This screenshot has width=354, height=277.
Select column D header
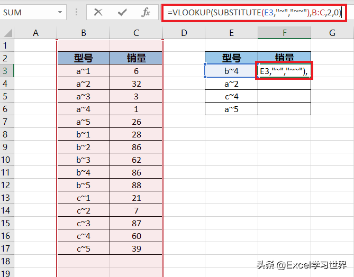[184, 33]
